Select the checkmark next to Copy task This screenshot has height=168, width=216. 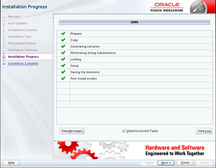[x=63, y=40]
